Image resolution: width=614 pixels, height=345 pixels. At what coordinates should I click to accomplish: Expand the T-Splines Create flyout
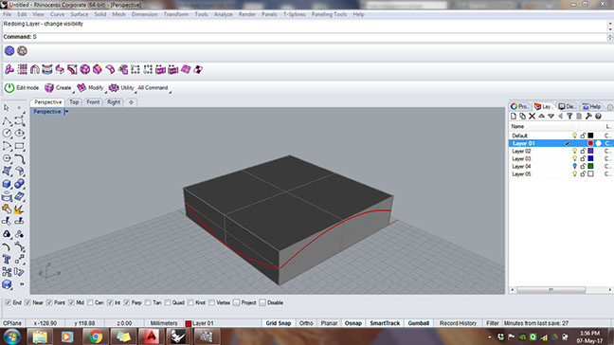(x=73, y=93)
